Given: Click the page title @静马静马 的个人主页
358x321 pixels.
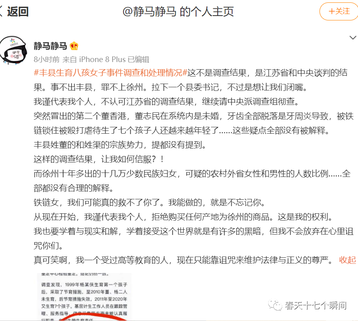Looking at the screenshot, I should 178,12.
